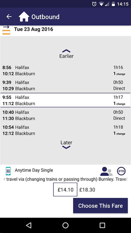Select the £14.10 fare option
This screenshot has width=131, height=233.
pyautogui.click(x=65, y=190)
